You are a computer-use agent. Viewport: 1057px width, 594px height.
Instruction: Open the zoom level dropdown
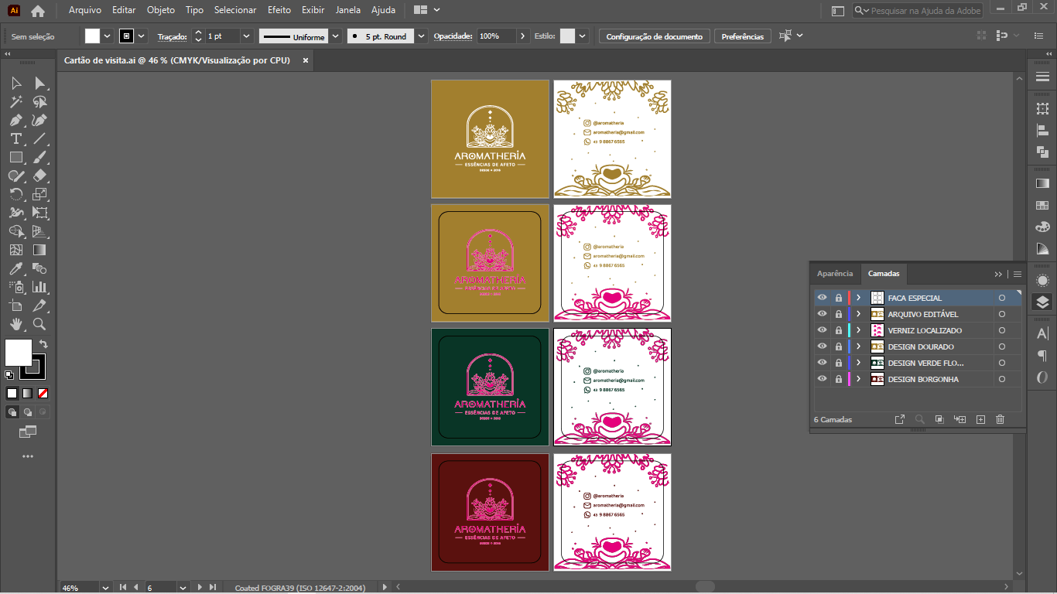(x=107, y=588)
